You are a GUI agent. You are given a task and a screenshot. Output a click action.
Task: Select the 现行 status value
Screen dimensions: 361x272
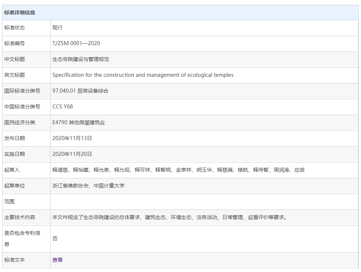pyautogui.click(x=57, y=28)
